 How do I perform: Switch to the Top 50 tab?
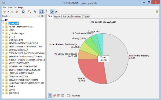(x=57, y=17)
